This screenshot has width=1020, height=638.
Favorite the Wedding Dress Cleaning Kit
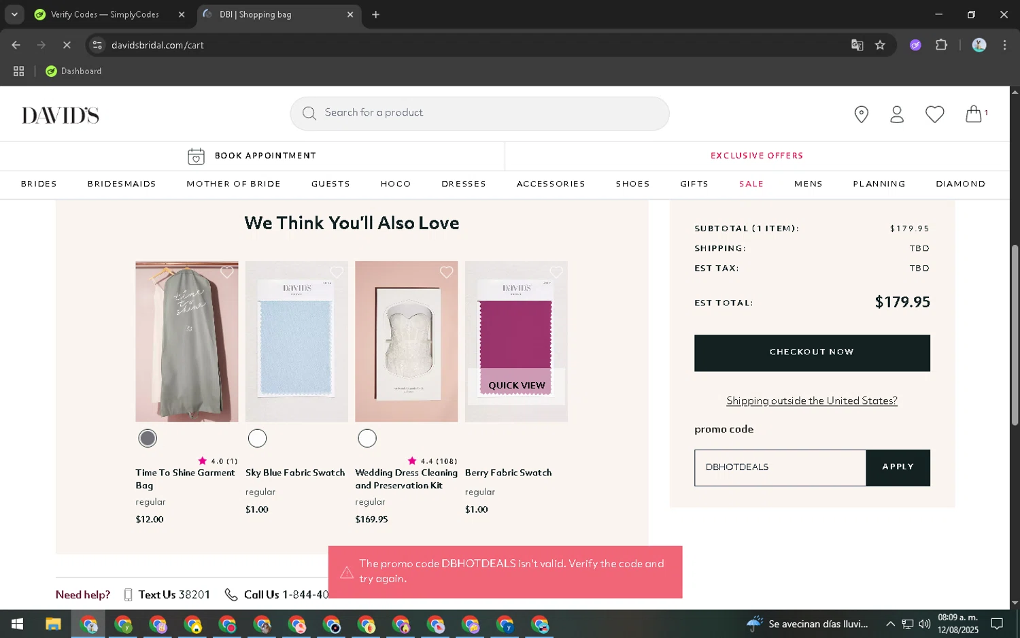click(446, 272)
